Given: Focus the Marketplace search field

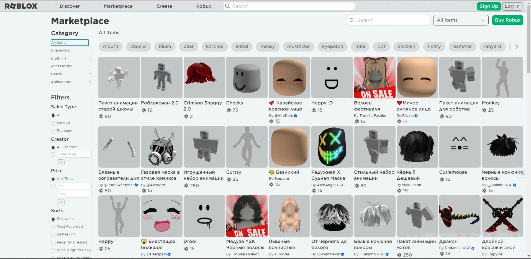Looking at the screenshot, I should click(388, 20).
